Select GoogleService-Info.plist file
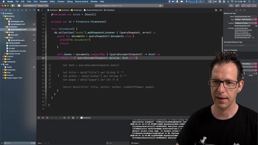 tap(16, 51)
